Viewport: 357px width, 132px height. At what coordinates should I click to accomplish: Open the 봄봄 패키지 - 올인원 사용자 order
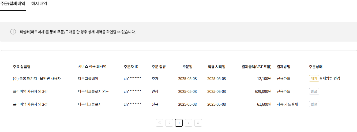[37, 79]
